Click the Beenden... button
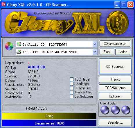The width and height of the screenshot is (135, 128). [x=115, y=122]
